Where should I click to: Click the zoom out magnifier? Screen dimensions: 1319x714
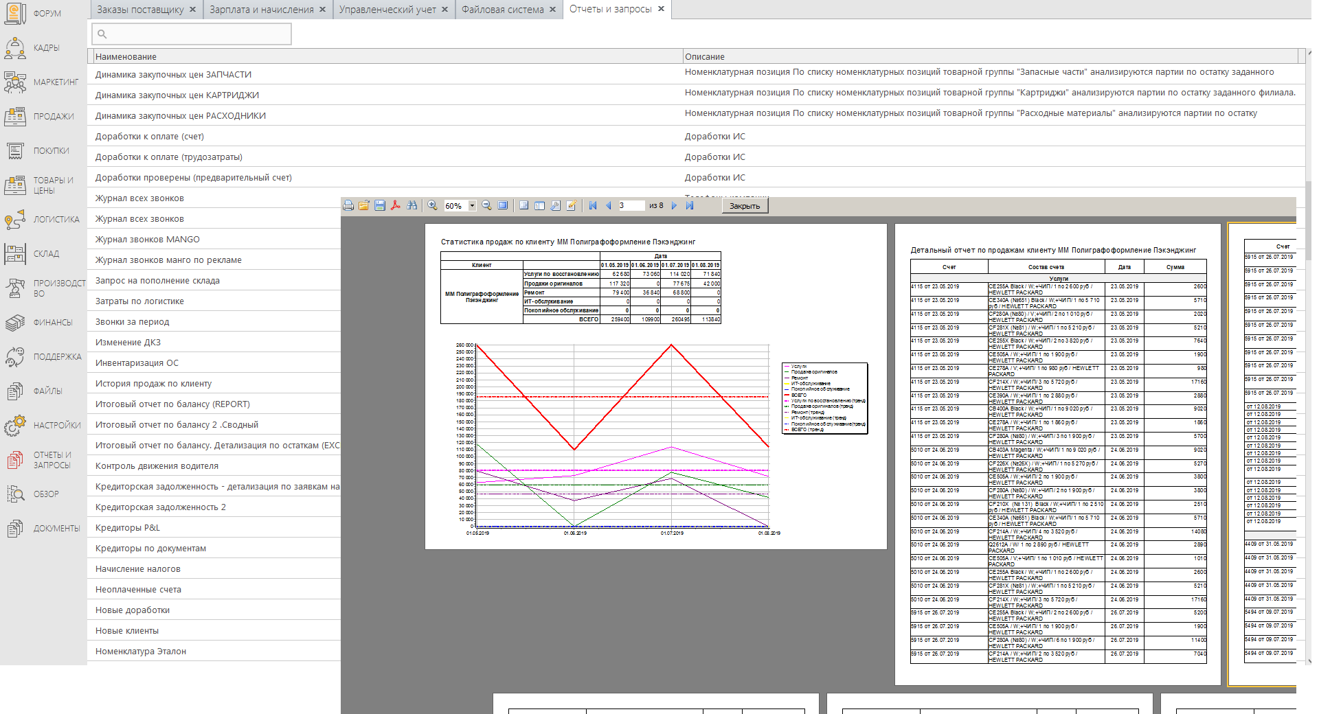pos(486,205)
